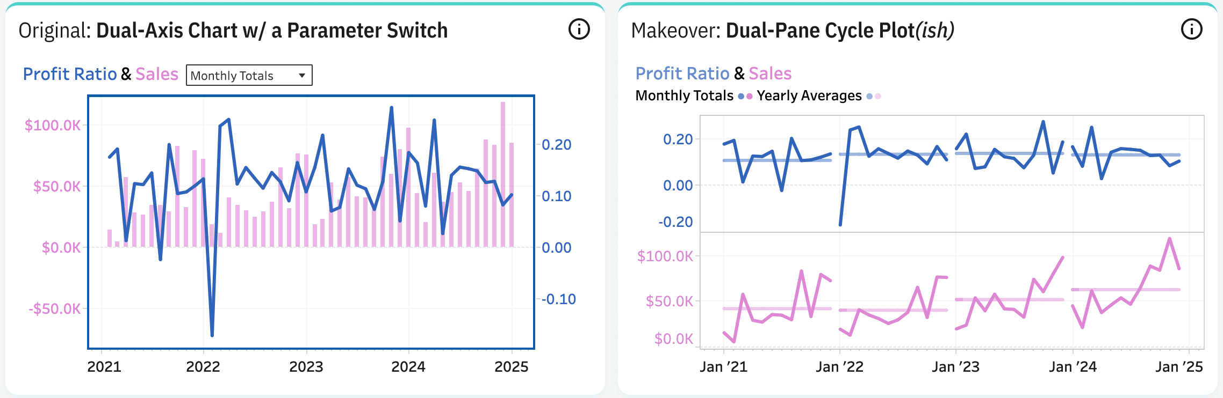Click the "Jan '24" label on the Makeover axis
This screenshot has width=1223, height=398.
click(x=1073, y=367)
